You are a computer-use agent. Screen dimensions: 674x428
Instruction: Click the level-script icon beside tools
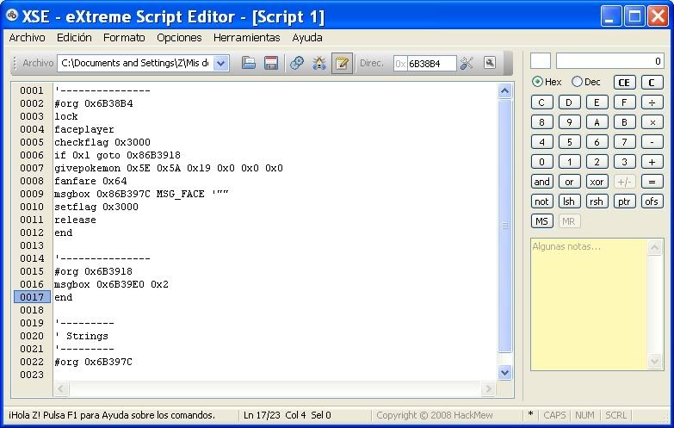click(x=490, y=63)
